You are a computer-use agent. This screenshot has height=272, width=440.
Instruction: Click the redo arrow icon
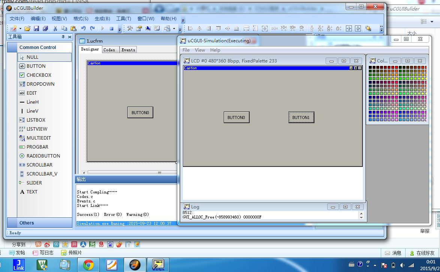click(92, 28)
